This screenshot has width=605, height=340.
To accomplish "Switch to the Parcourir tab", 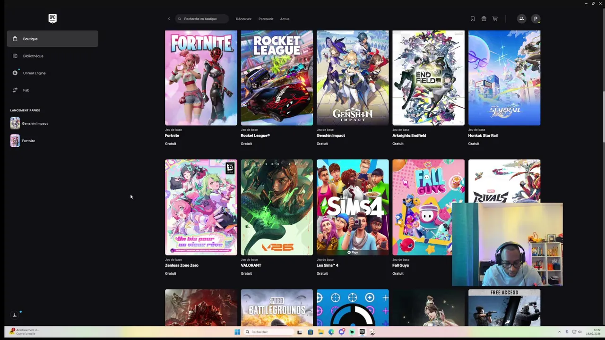I will click(x=266, y=19).
